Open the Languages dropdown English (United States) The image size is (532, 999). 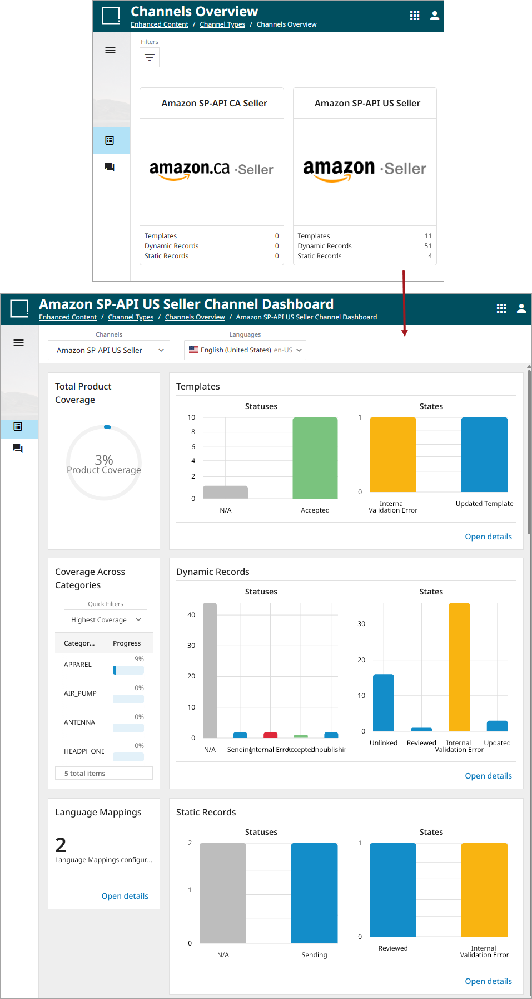245,350
